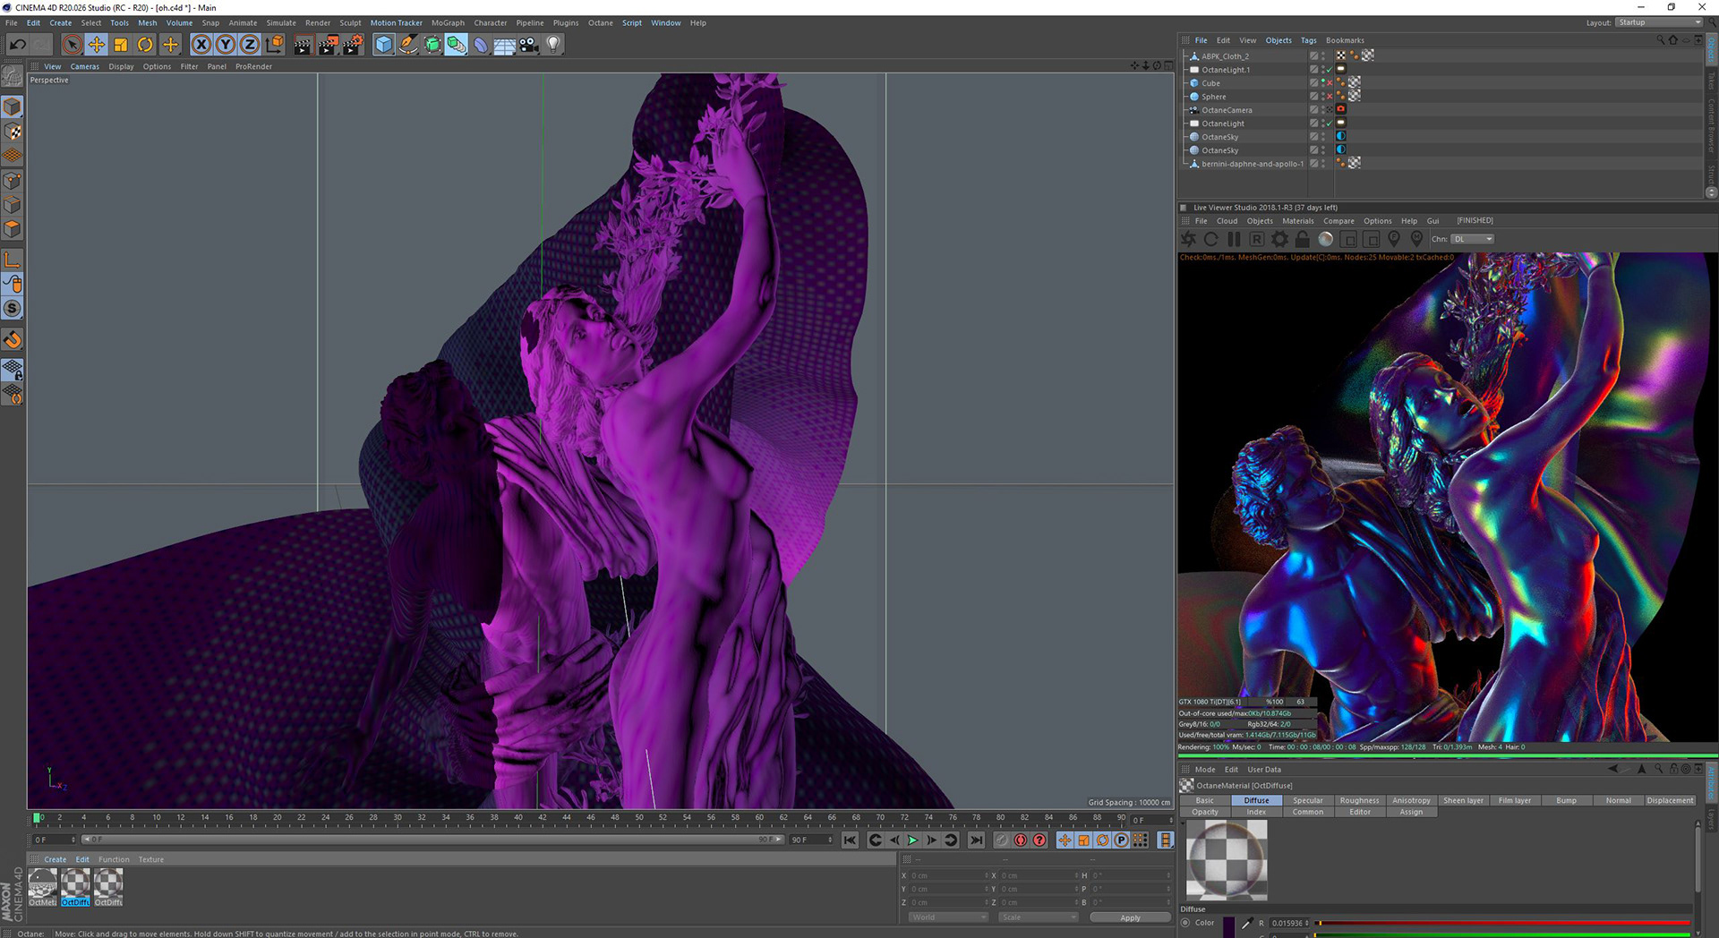This screenshot has height=938, width=1719.
Task: Click the Assign tab button
Action: 1411,812
